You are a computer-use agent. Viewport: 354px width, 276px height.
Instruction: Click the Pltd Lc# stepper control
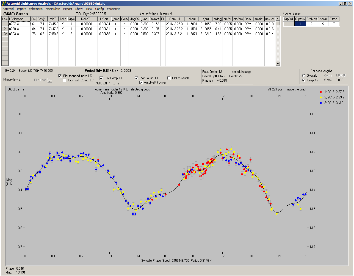coord(49,80)
